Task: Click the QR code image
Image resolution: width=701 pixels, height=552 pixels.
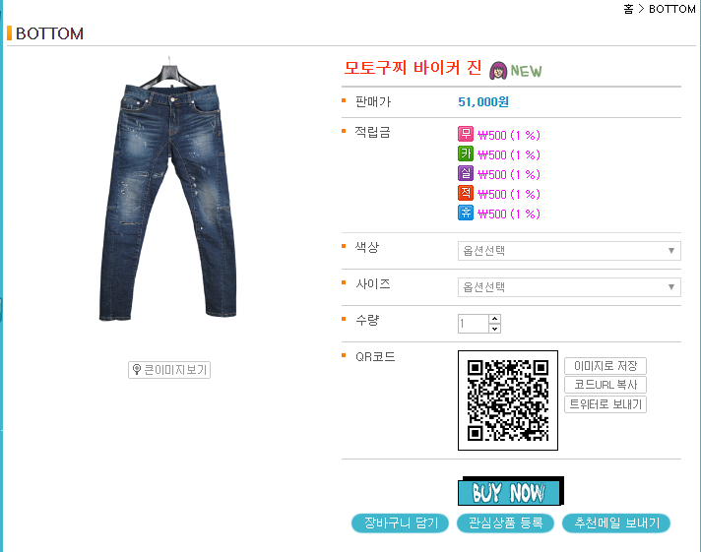Action: coord(508,400)
